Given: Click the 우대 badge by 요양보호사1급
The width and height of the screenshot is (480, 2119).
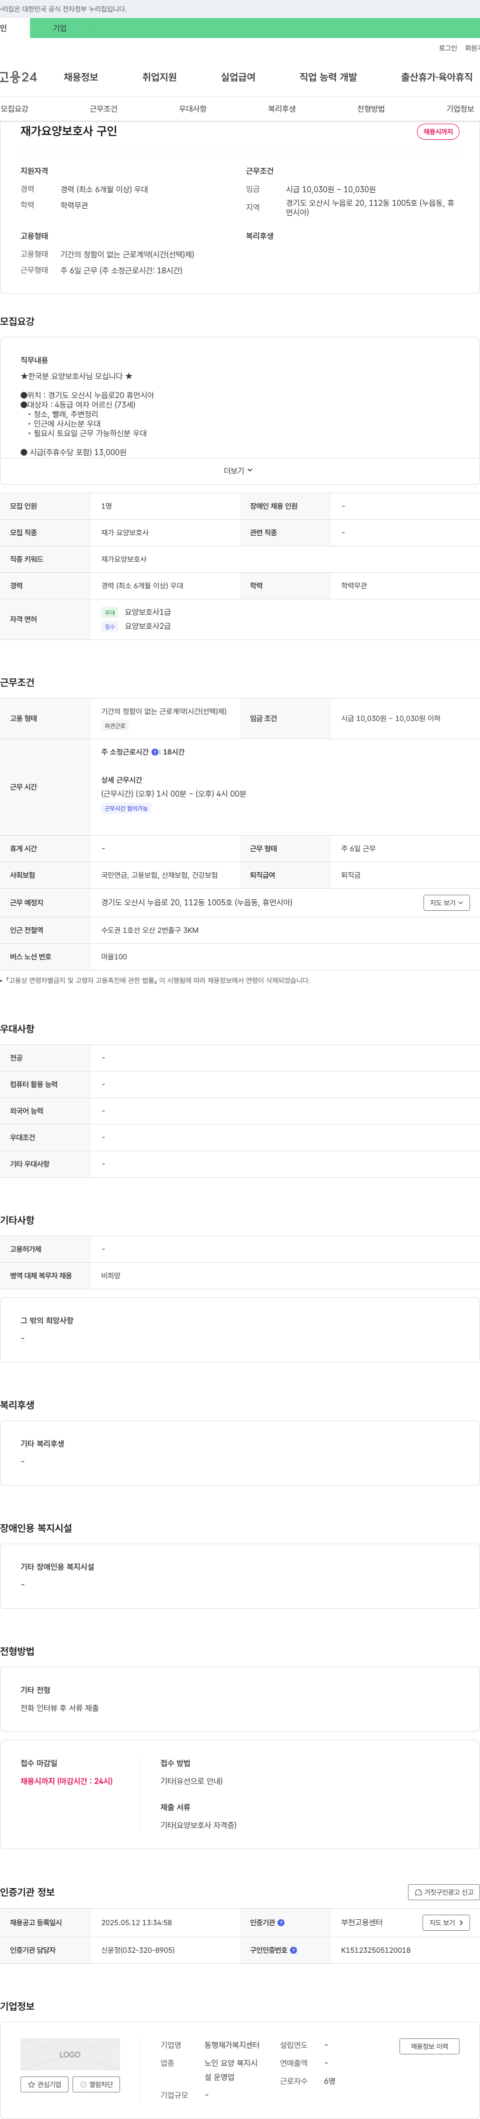Looking at the screenshot, I should pos(110,613).
